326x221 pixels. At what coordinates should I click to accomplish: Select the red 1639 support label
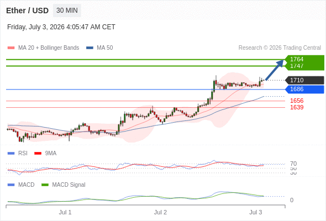pos(297,107)
